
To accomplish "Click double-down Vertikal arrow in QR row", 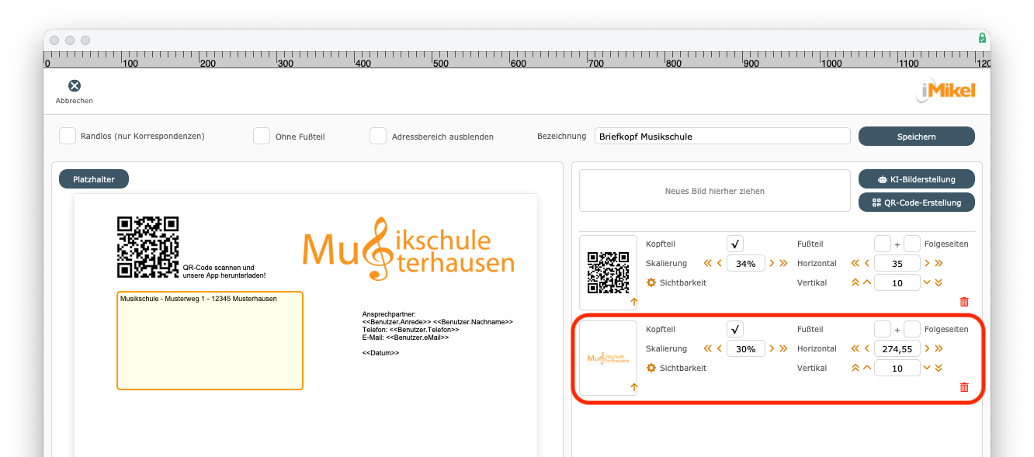I will [x=939, y=282].
